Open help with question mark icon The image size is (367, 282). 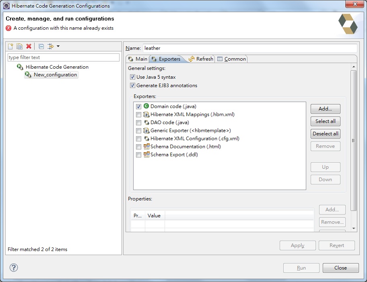tap(14, 268)
